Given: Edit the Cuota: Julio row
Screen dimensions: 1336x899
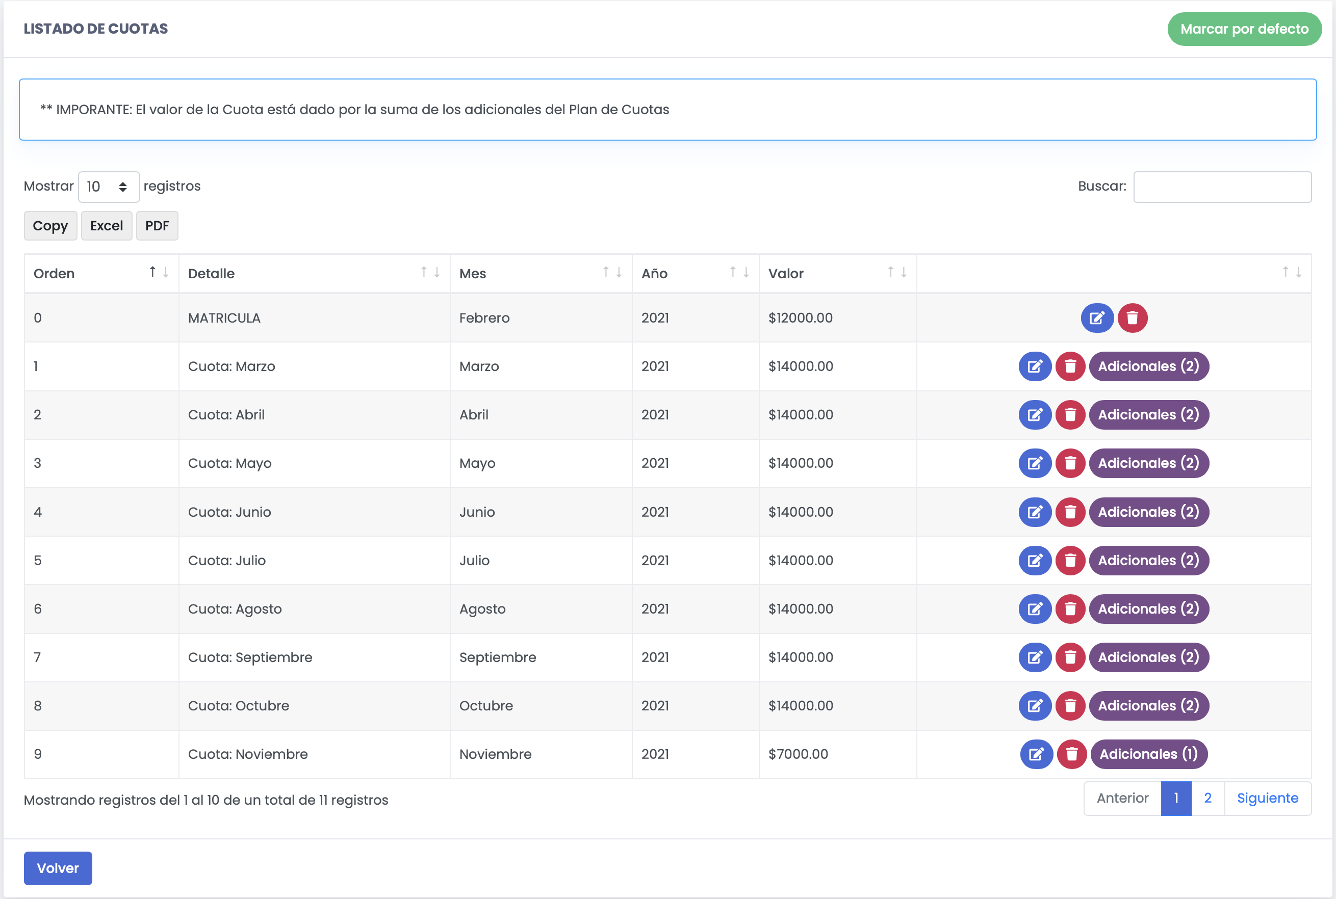Looking at the screenshot, I should 1035,560.
